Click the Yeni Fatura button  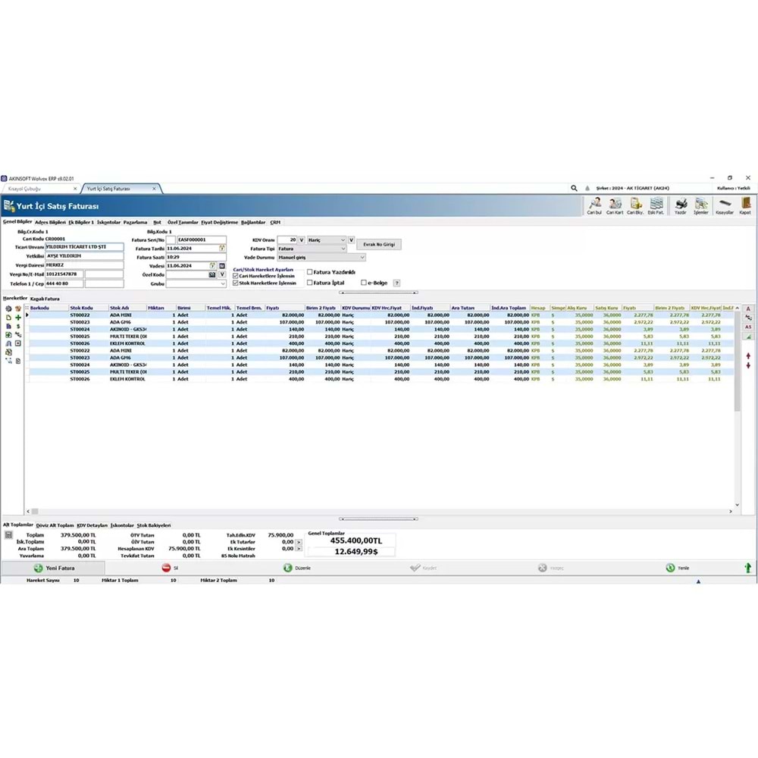tap(55, 567)
